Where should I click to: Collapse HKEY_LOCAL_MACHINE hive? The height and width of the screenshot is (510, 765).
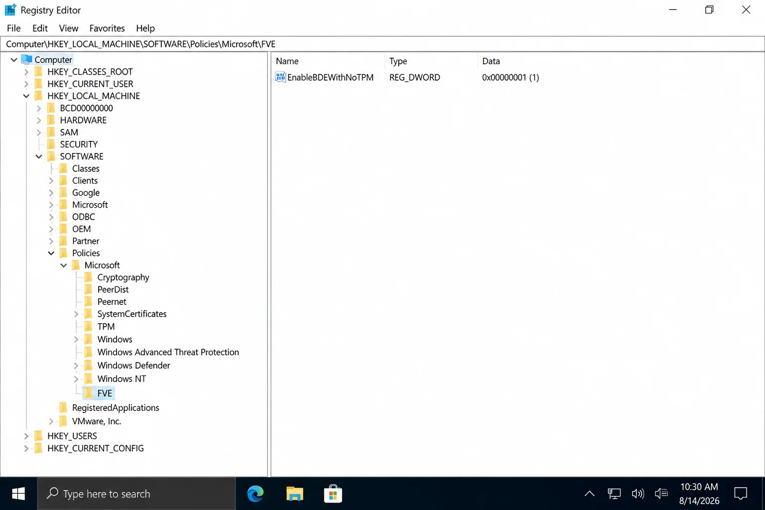point(26,96)
